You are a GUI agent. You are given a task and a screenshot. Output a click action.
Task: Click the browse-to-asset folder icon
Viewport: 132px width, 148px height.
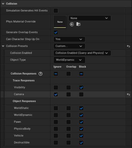tap(78, 24)
